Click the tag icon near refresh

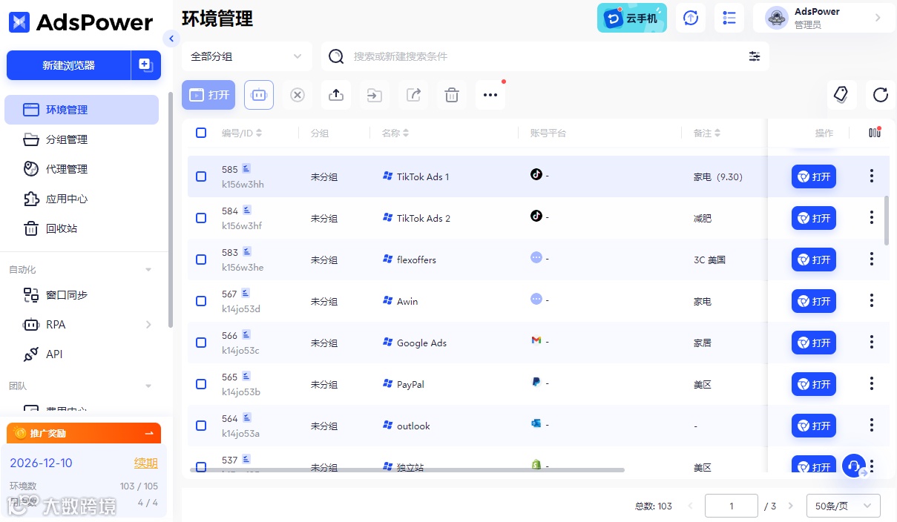pyautogui.click(x=842, y=95)
